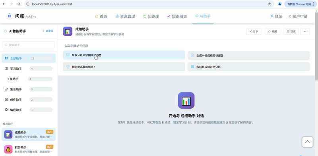
Task: Click the 生活助手 cup icon
Action: click(x=6, y=89)
